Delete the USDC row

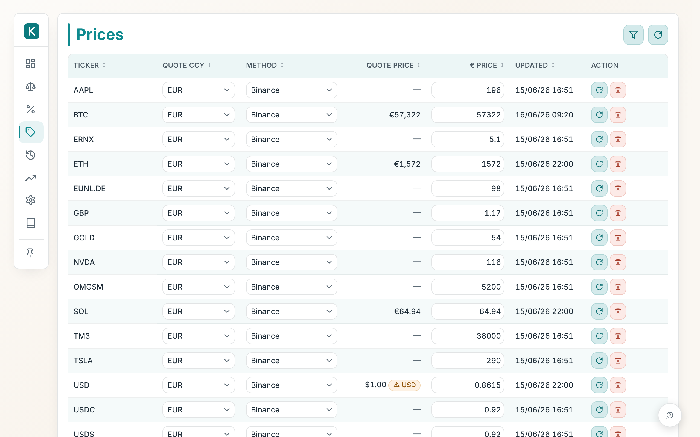[618, 409]
